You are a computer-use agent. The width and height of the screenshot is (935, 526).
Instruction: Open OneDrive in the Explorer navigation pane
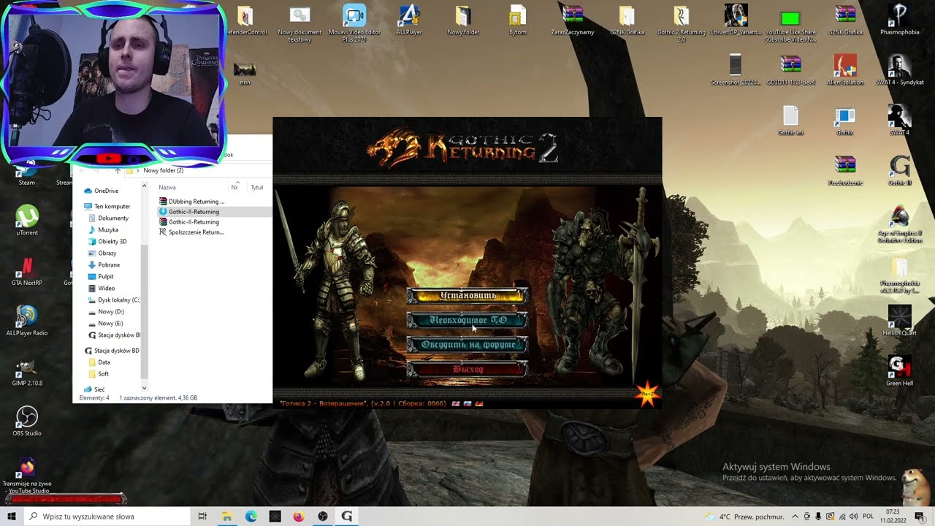tap(102, 191)
